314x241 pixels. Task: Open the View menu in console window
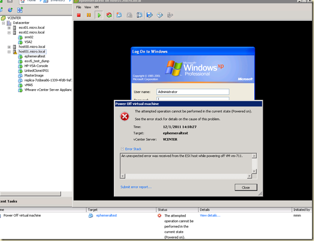88,7
